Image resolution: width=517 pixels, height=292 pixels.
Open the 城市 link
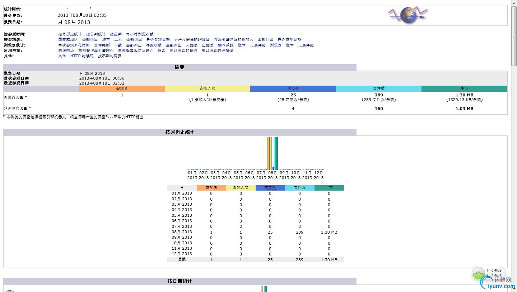coord(106,40)
